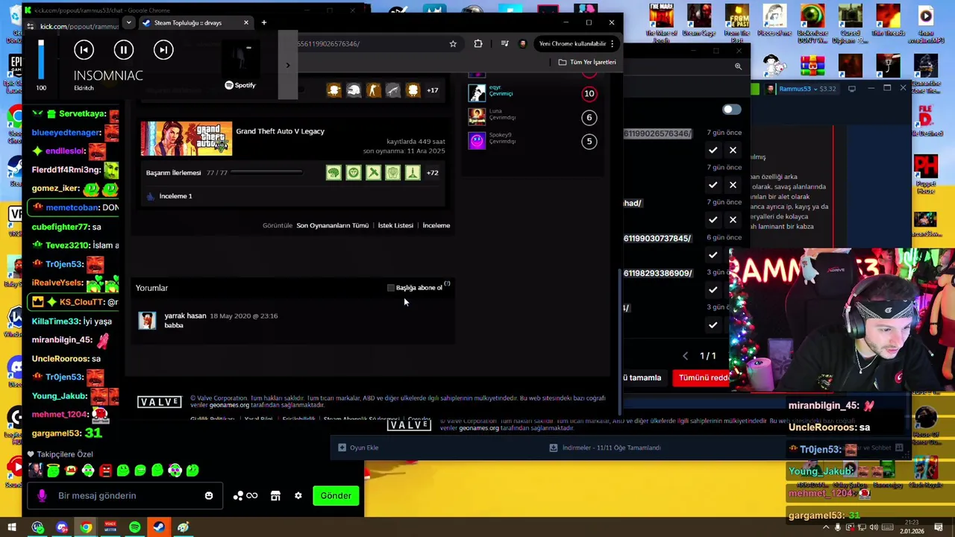This screenshot has height=537, width=955.
Task: Click the microphone icon in chat input
Action: tap(42, 496)
